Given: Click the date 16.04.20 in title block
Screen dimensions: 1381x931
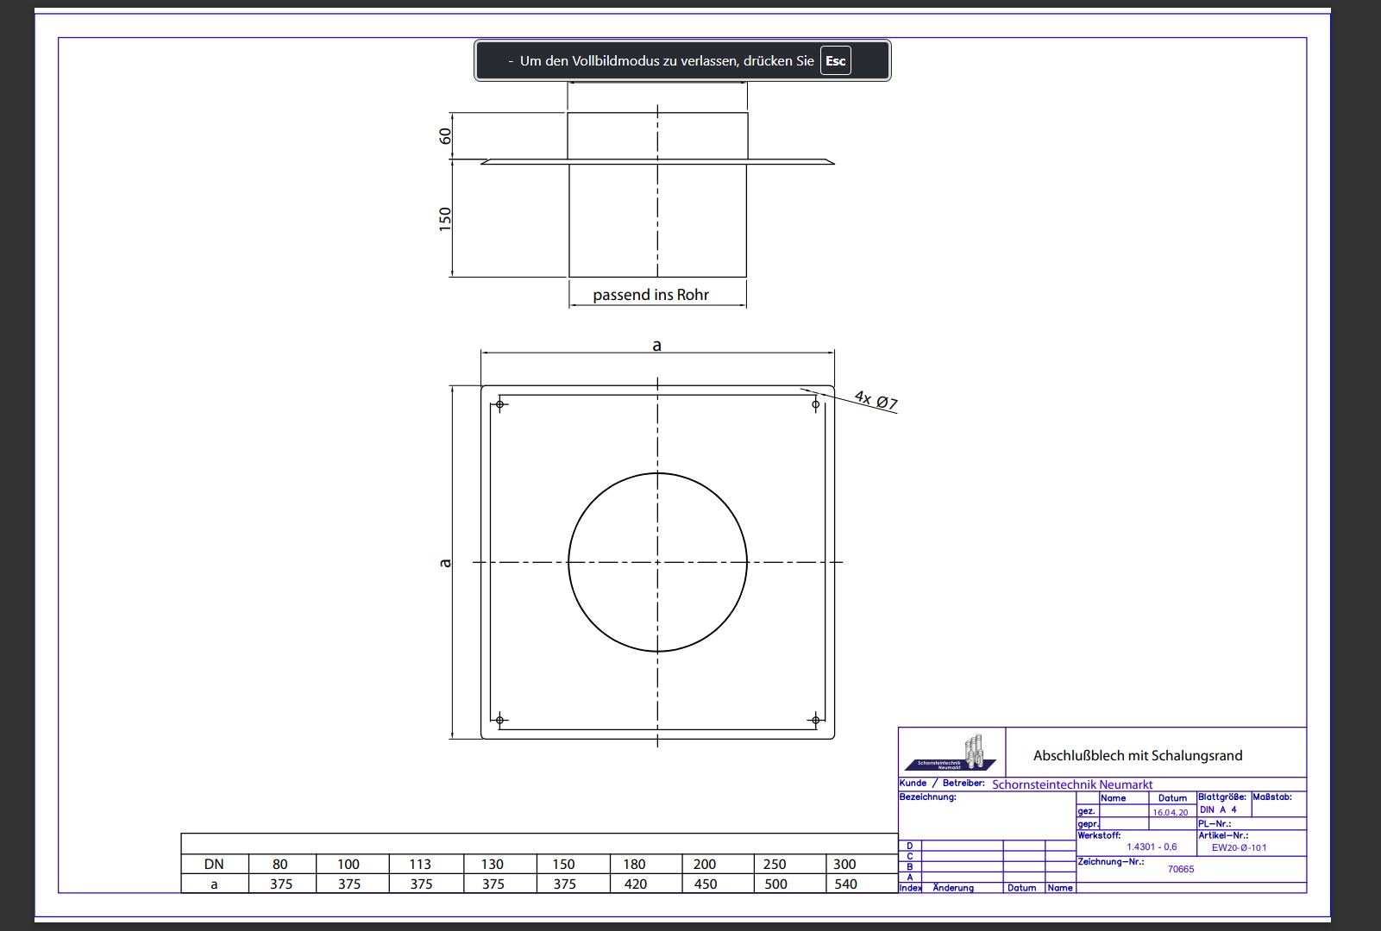Looking at the screenshot, I should point(1171,812).
